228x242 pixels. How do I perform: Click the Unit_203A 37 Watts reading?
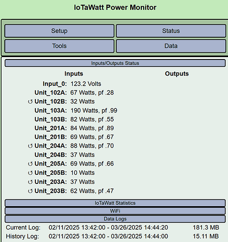(82, 182)
